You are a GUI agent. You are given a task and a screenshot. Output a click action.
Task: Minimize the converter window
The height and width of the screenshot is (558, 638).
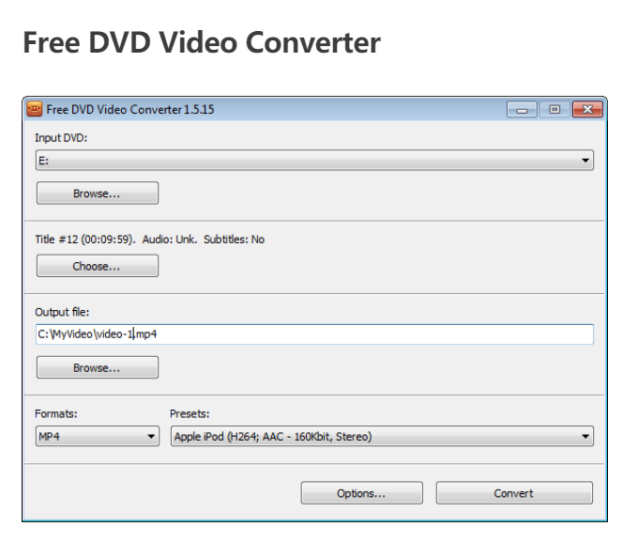click(x=522, y=109)
